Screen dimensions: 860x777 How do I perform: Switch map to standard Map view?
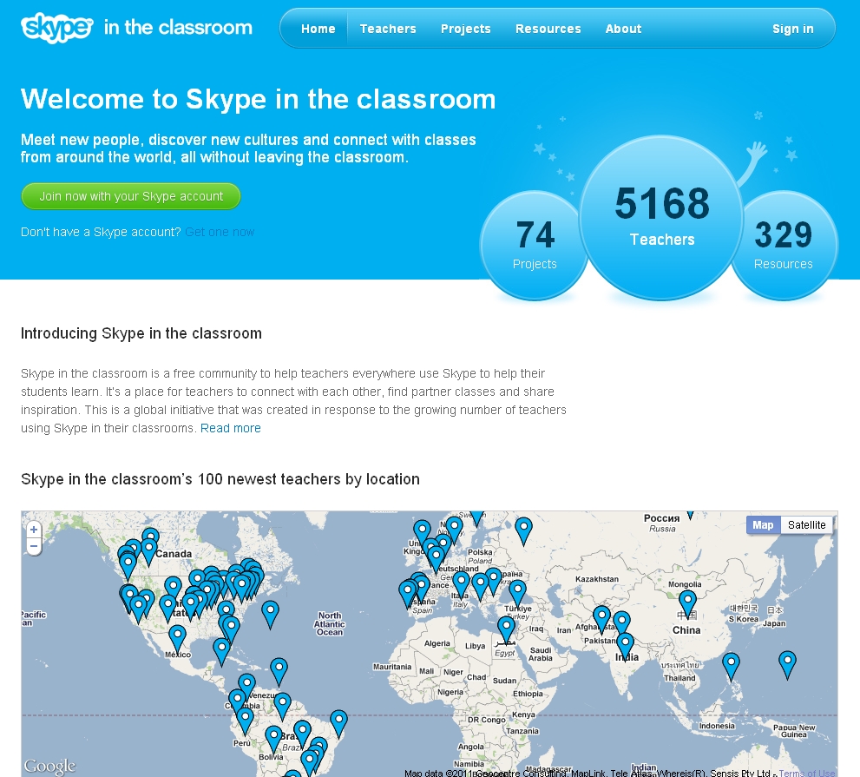(x=763, y=524)
